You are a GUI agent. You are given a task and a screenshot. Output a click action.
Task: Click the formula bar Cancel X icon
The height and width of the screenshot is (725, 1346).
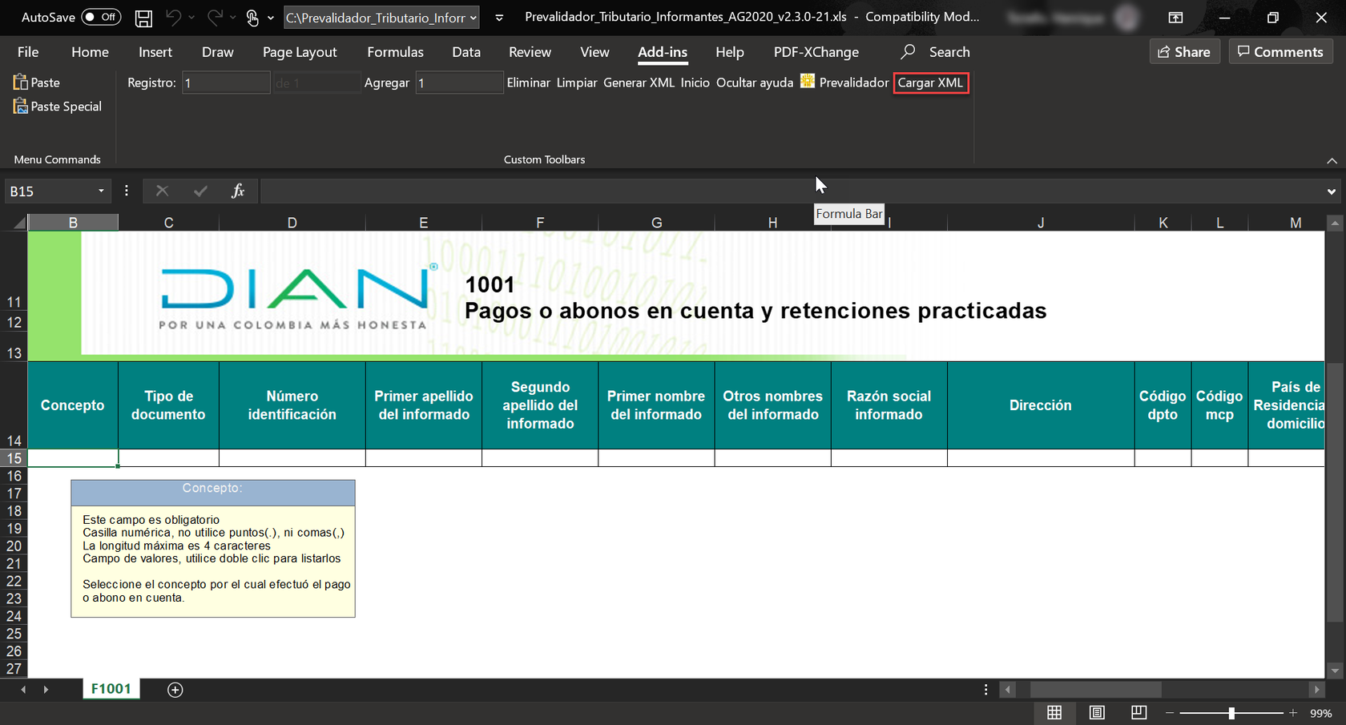coord(162,191)
